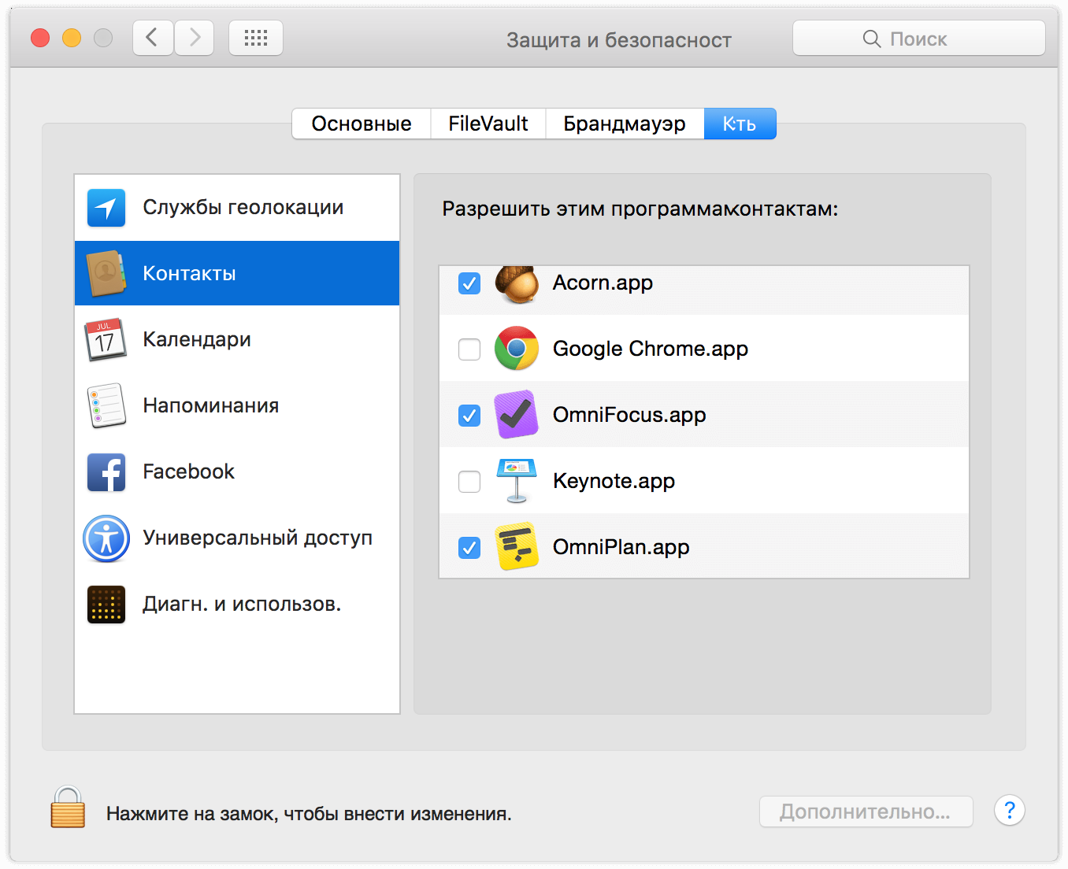Go back with the left chevron
This screenshot has height=869, width=1068.
click(x=153, y=38)
